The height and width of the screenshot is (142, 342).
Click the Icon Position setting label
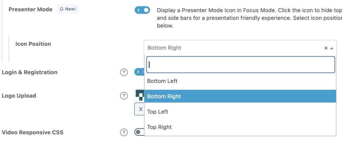33,44
